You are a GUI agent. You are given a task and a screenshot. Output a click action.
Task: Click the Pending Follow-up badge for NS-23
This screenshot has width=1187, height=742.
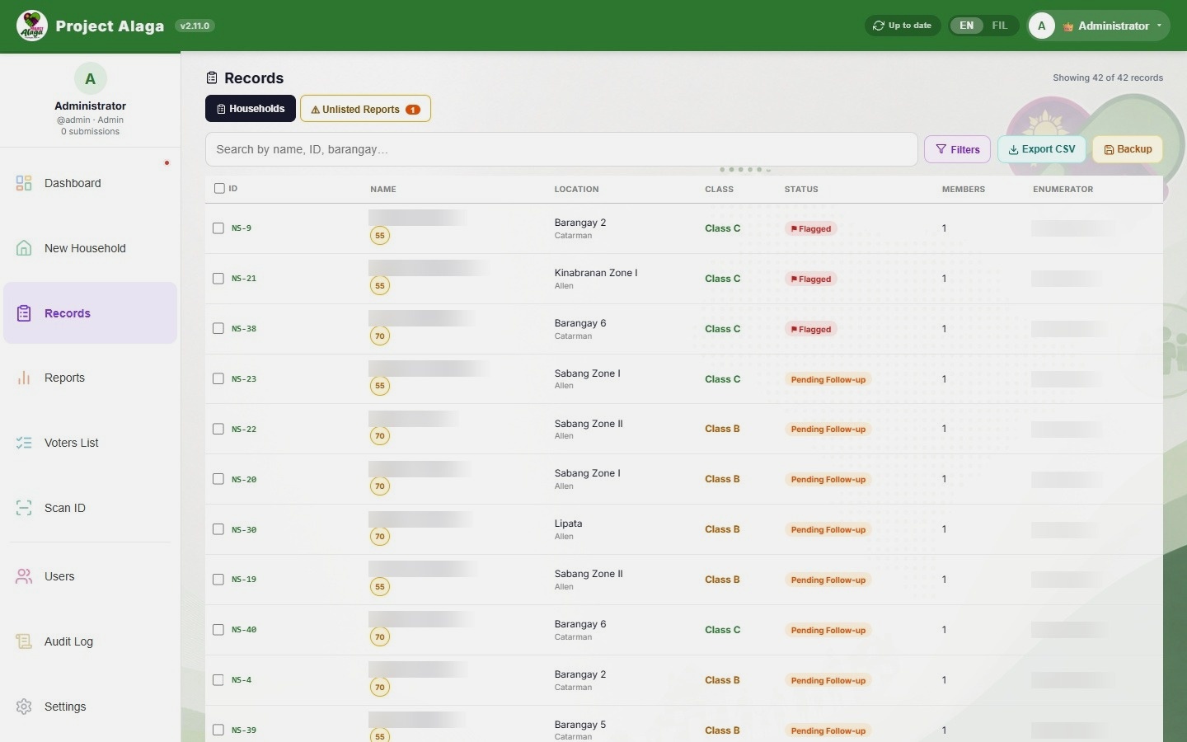(828, 379)
